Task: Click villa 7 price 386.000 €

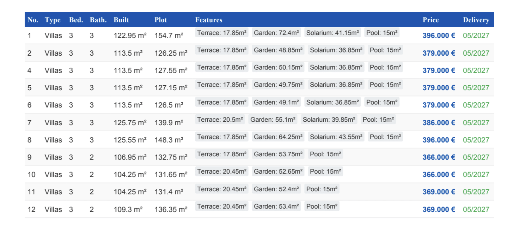Action: 439,122
